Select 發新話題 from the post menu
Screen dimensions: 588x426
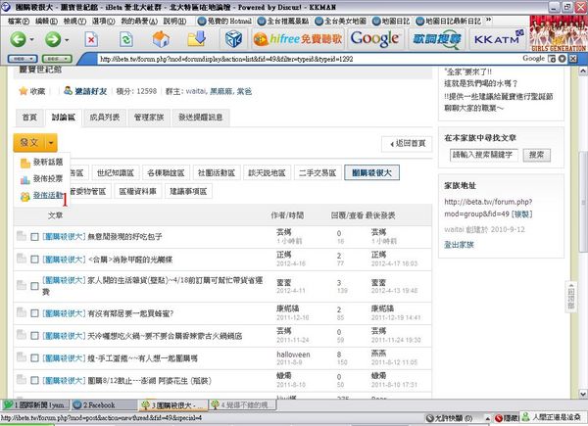coord(41,162)
